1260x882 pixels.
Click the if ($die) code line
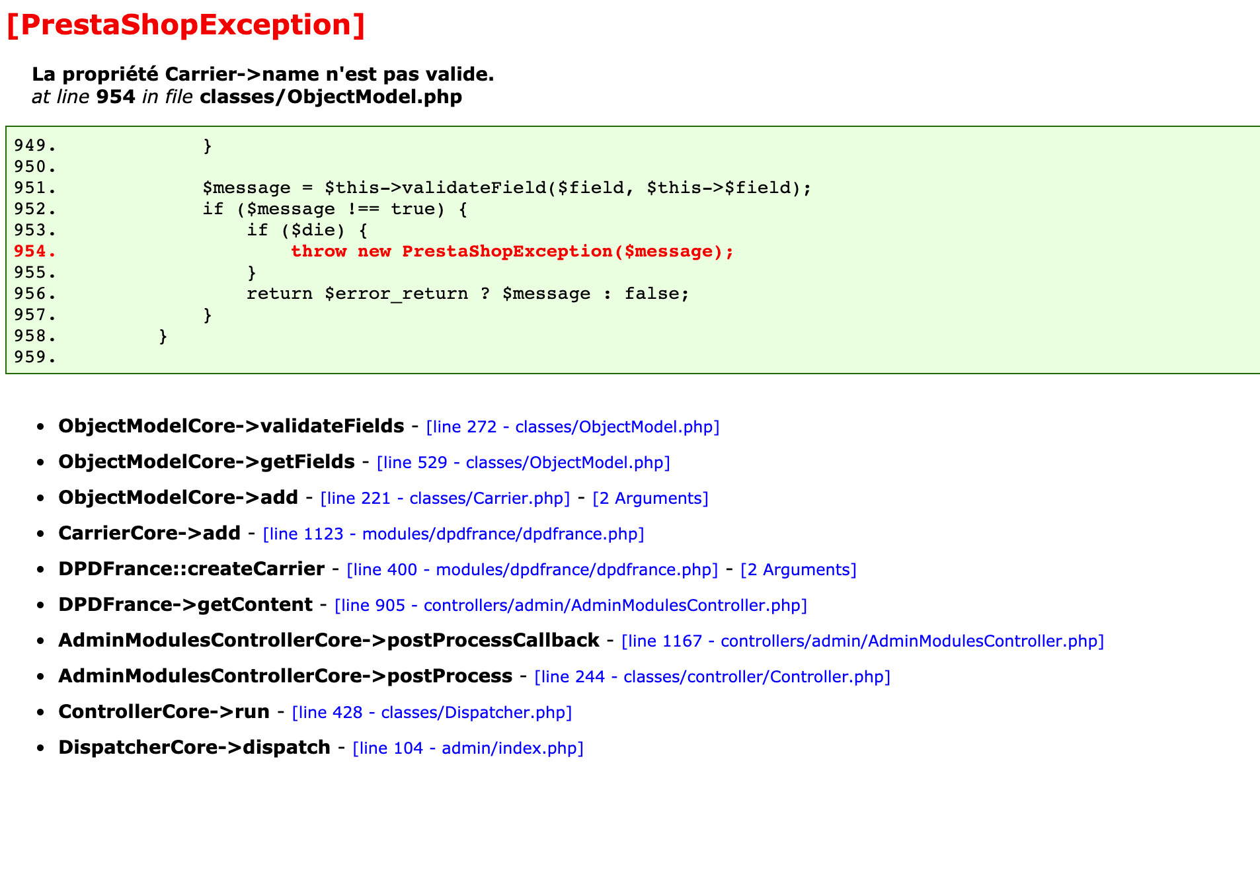pyautogui.click(x=307, y=230)
